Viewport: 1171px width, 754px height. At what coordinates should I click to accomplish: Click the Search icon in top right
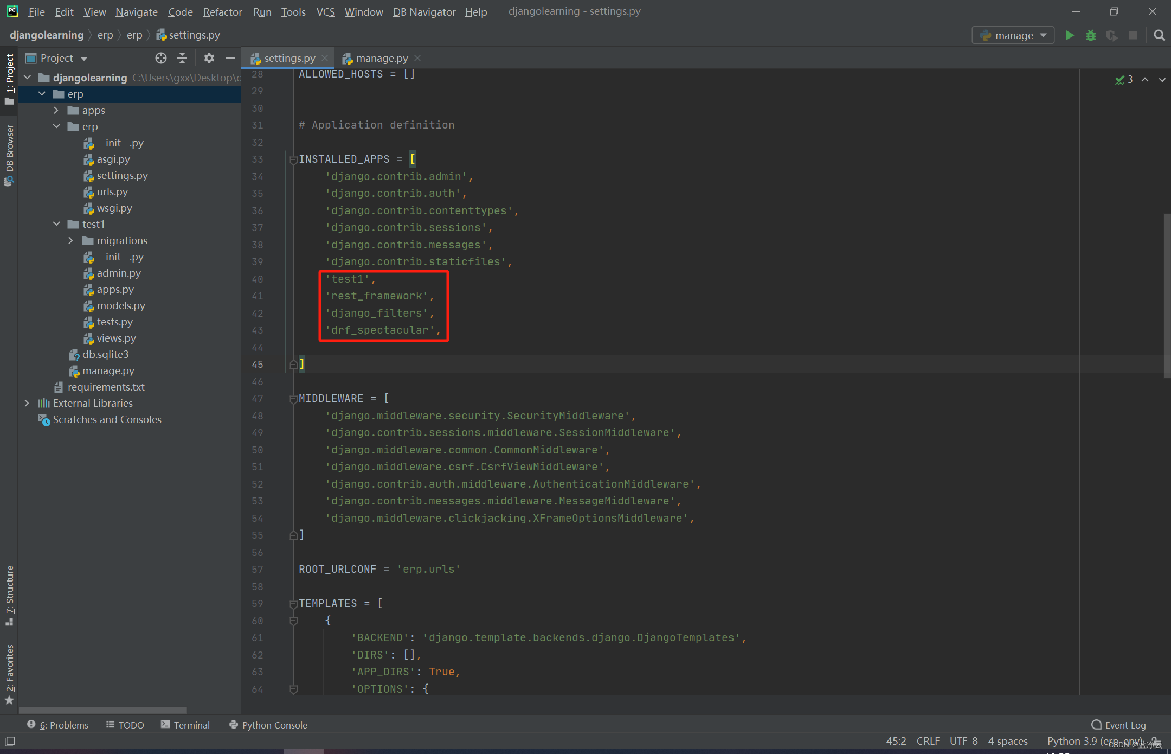pyautogui.click(x=1160, y=35)
